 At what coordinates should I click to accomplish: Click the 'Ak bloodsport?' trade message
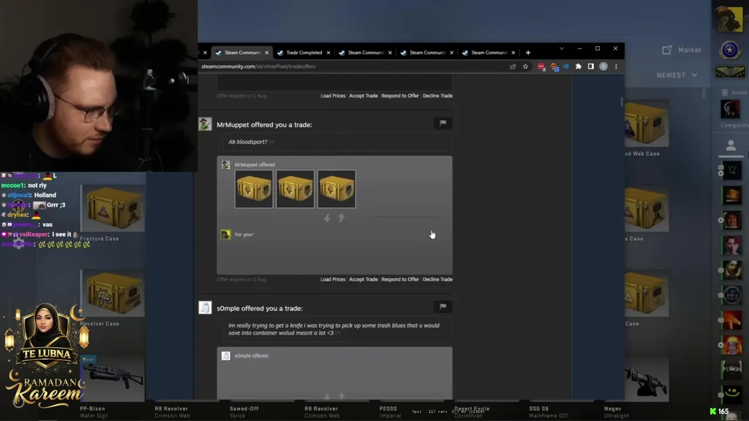click(x=248, y=142)
